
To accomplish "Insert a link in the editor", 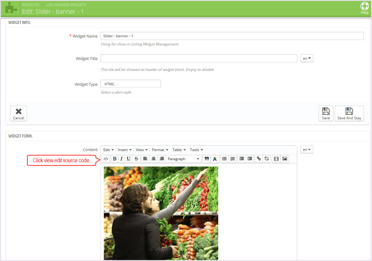I will coord(259,159).
